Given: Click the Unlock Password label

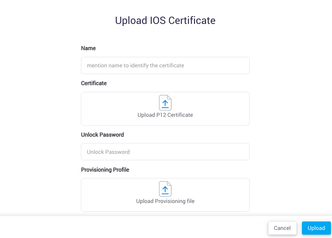Looking at the screenshot, I should (102, 134).
